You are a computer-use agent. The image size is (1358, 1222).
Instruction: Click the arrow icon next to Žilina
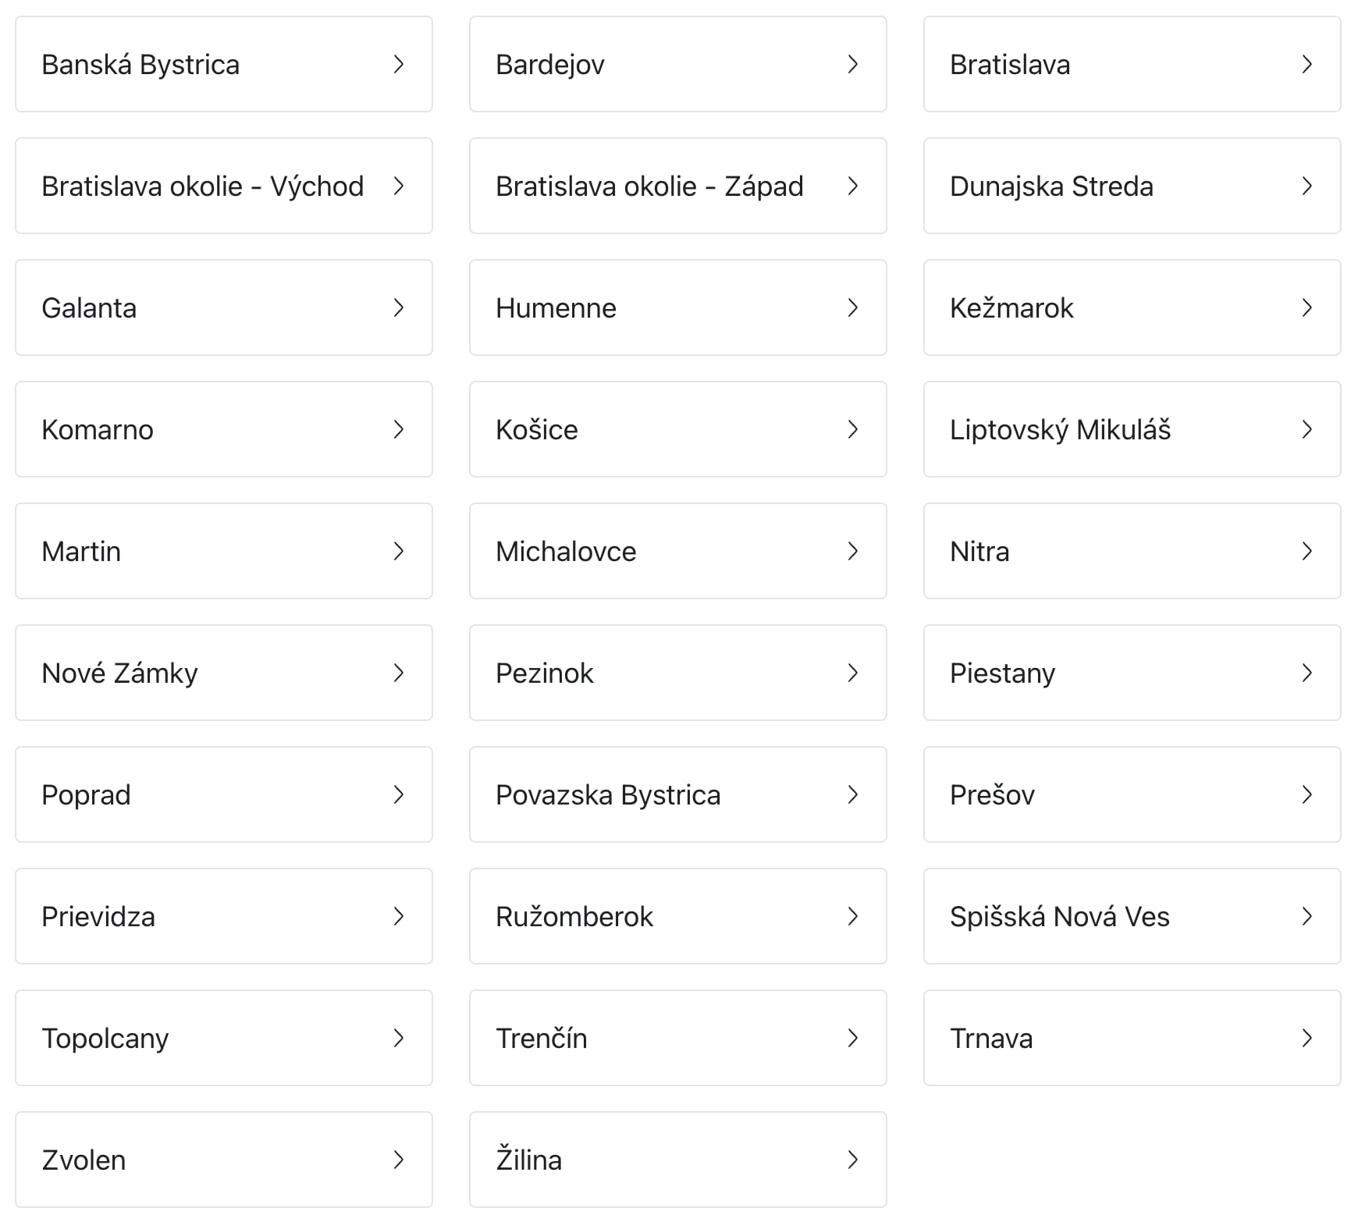pos(853,1160)
